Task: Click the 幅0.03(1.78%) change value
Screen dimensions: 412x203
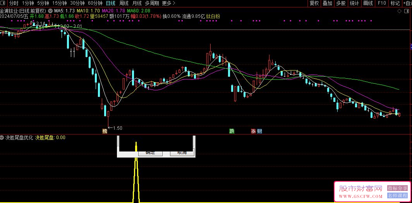Action: pyautogui.click(x=146, y=16)
